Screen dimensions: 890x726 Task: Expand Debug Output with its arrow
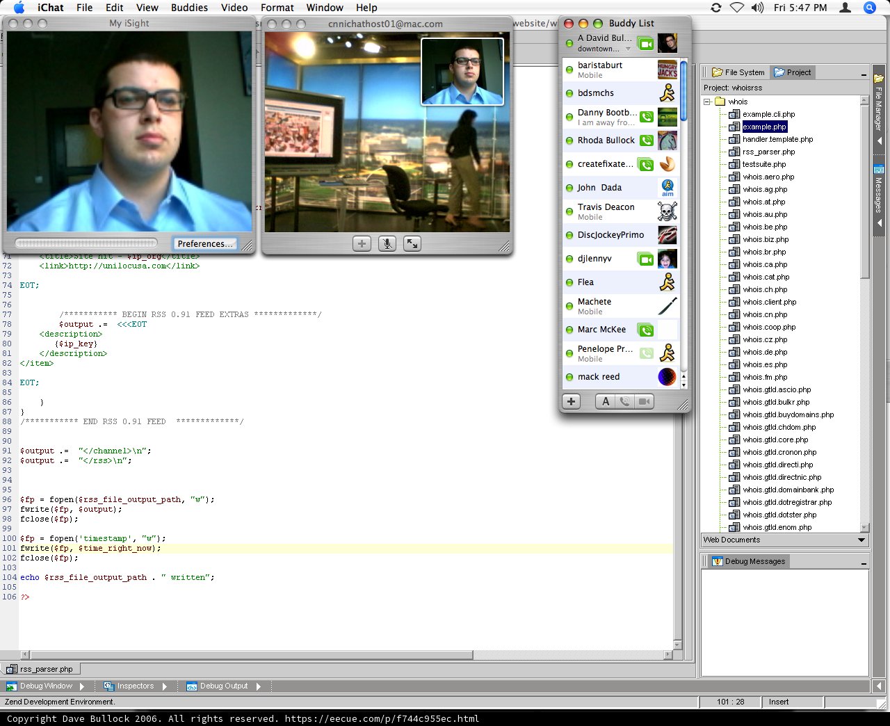[x=258, y=686]
